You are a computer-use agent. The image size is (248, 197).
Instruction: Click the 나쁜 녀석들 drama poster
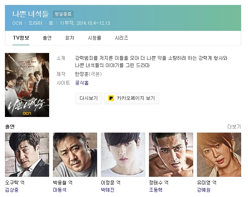tap(27, 85)
